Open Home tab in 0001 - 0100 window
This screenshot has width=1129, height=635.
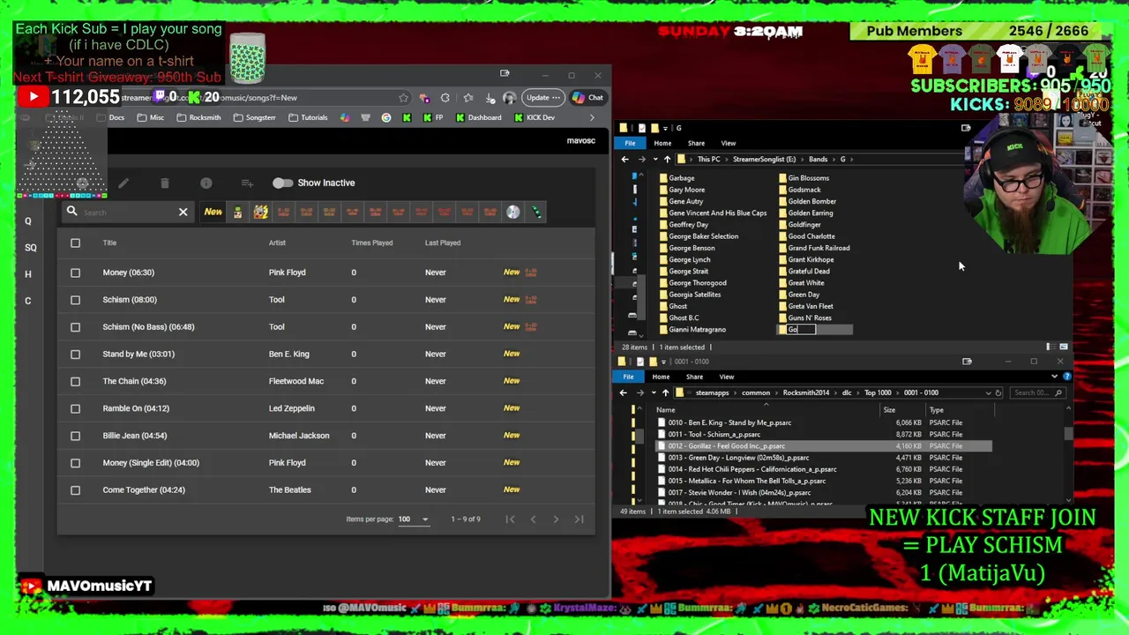[661, 377]
